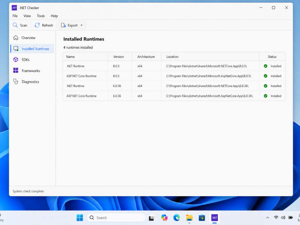The image size is (300, 225).
Task: Open the File menu
Action: pyautogui.click(x=15, y=16)
